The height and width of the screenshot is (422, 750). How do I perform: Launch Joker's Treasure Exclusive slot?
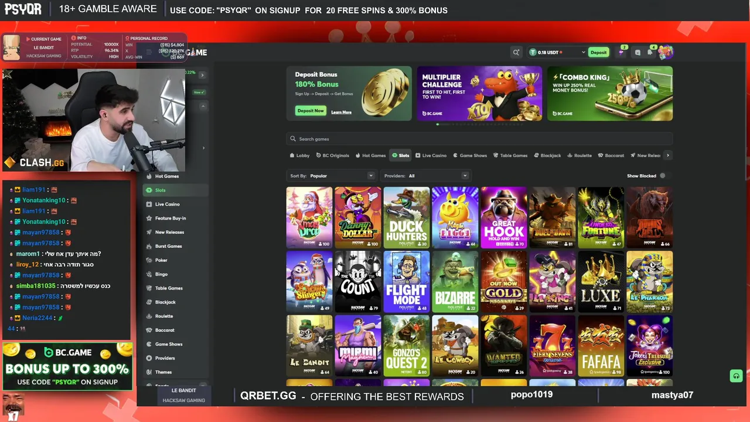tap(649, 346)
